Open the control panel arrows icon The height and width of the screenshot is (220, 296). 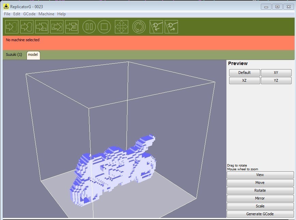click(121, 27)
